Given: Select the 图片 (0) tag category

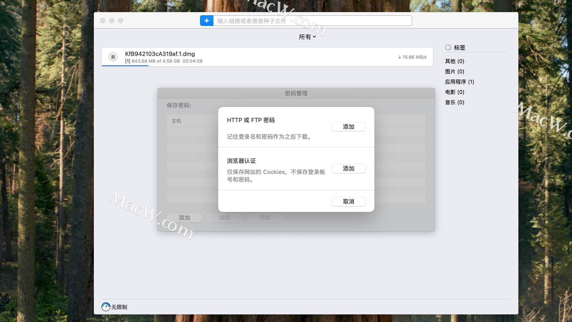Looking at the screenshot, I should [x=454, y=72].
